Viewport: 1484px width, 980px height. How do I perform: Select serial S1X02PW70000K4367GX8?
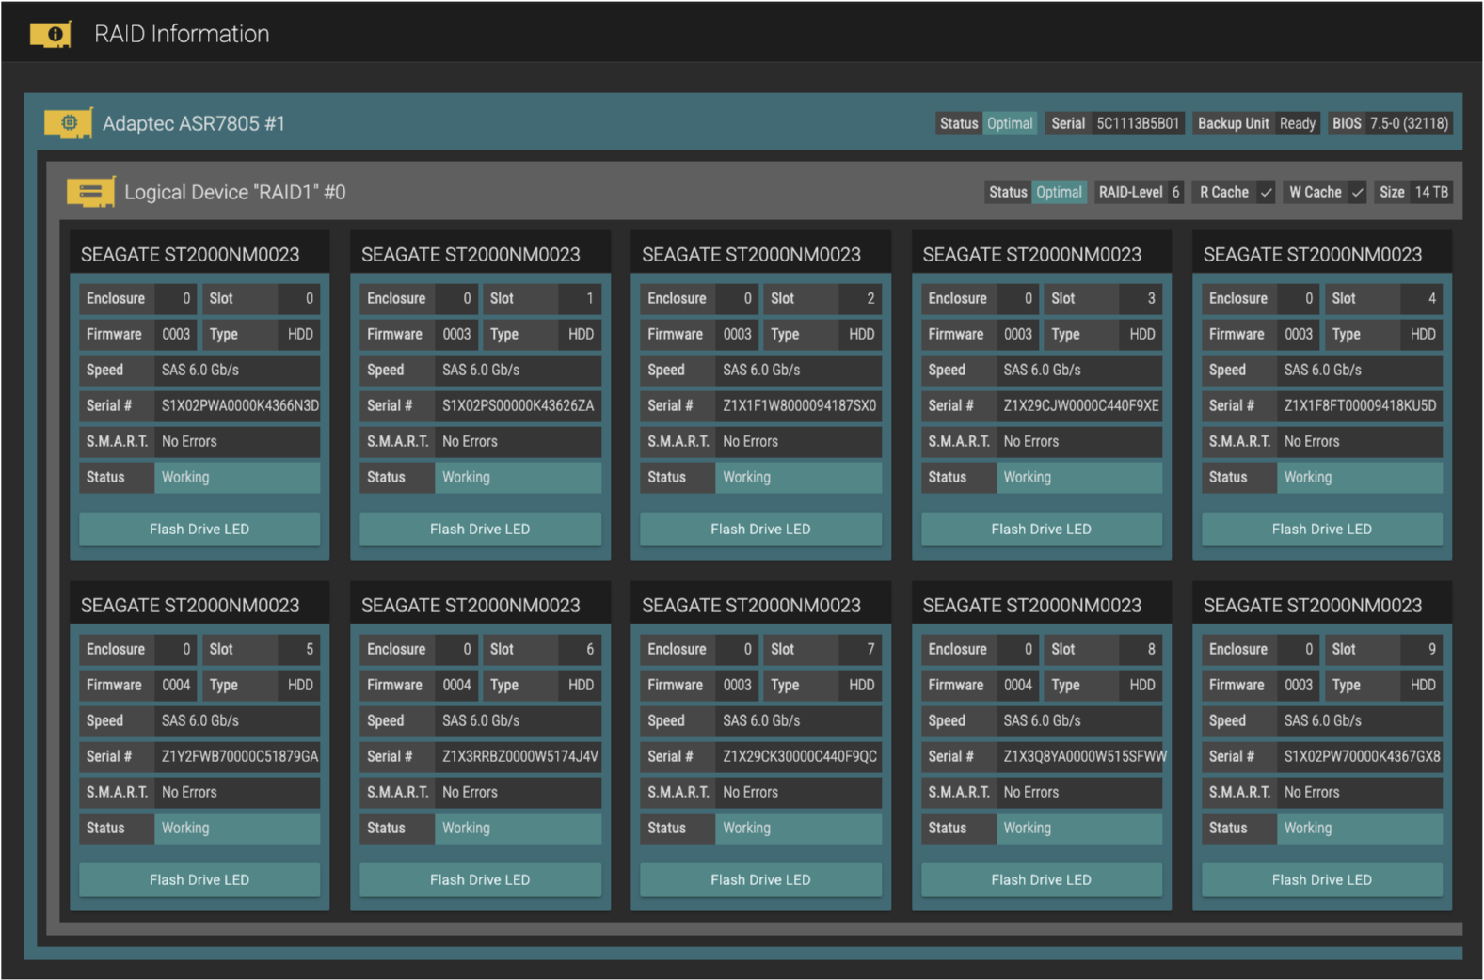click(1363, 756)
